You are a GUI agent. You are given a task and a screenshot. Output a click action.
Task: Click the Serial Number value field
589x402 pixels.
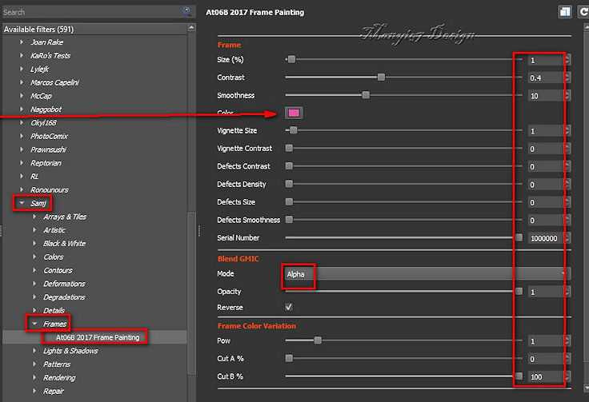tap(545, 238)
